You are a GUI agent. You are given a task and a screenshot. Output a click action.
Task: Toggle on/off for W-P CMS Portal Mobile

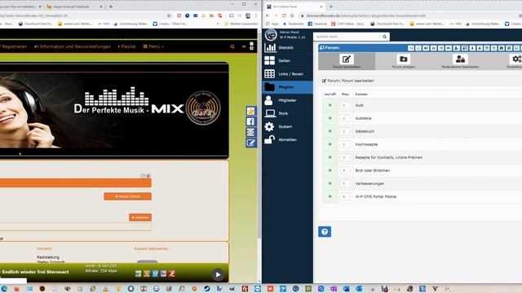click(x=330, y=197)
